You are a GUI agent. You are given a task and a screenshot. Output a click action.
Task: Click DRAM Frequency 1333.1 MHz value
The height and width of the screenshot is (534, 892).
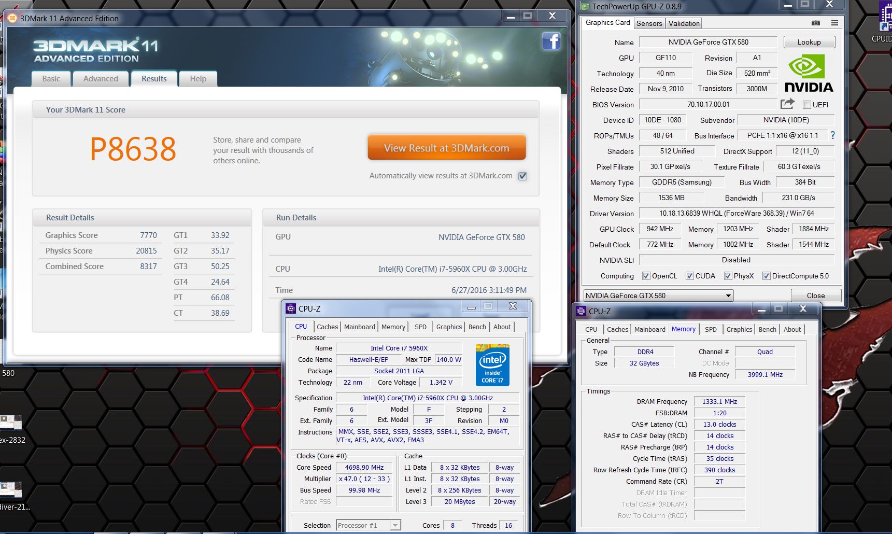click(719, 401)
